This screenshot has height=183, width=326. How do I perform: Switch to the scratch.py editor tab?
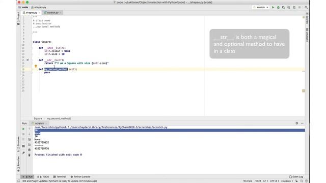[x=52, y=13]
